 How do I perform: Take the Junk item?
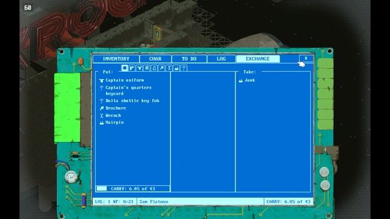point(250,80)
